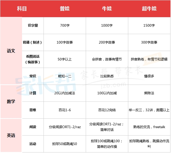
Task: Click the 100以内加减 cell
Action: (x=107, y=93)
